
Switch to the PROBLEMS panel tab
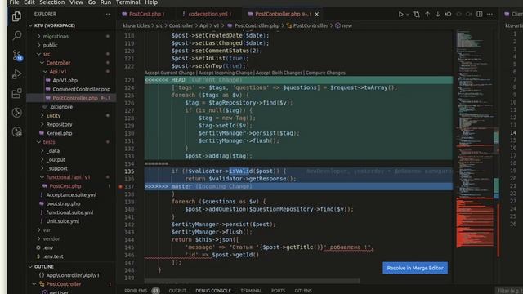pyautogui.click(x=136, y=291)
